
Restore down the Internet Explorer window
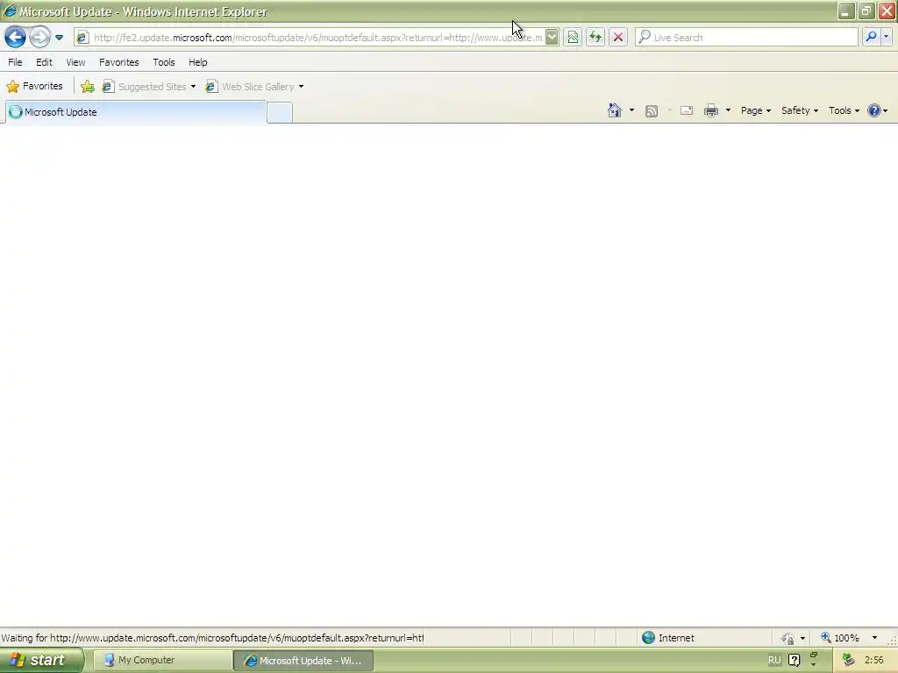(x=866, y=11)
